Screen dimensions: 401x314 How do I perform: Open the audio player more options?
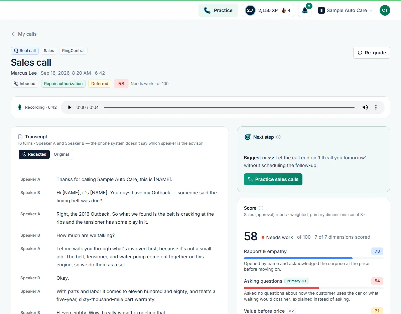[x=376, y=107]
